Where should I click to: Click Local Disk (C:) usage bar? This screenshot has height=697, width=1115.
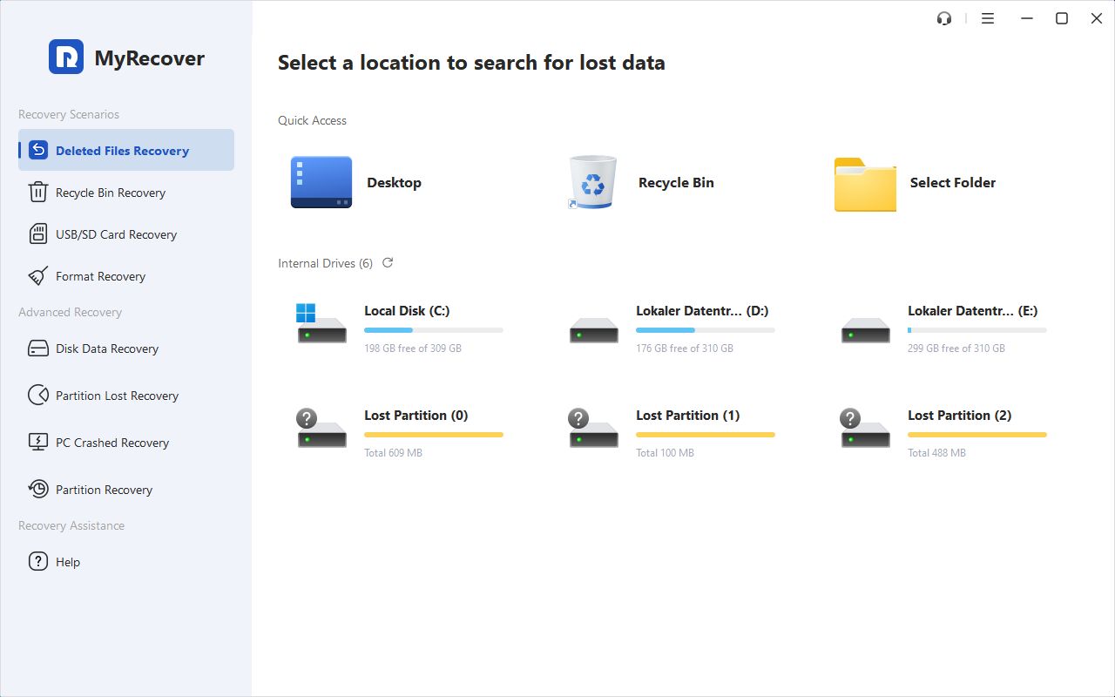pyautogui.click(x=434, y=330)
